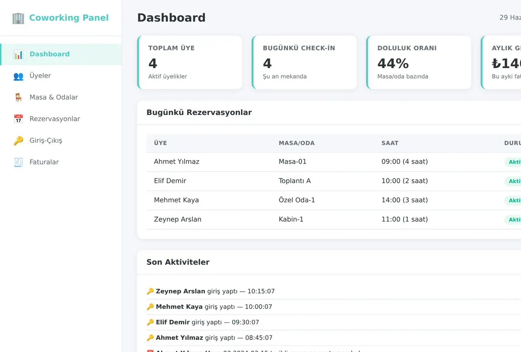Click the 44% occupancy value
Viewport: 521px width, 352px height.
[x=393, y=63]
